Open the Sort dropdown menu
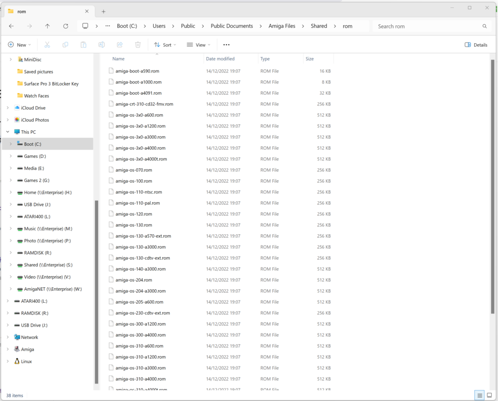 [165, 45]
